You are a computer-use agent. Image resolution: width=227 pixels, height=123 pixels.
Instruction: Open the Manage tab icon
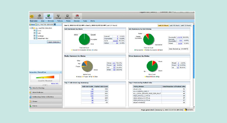[58, 16]
